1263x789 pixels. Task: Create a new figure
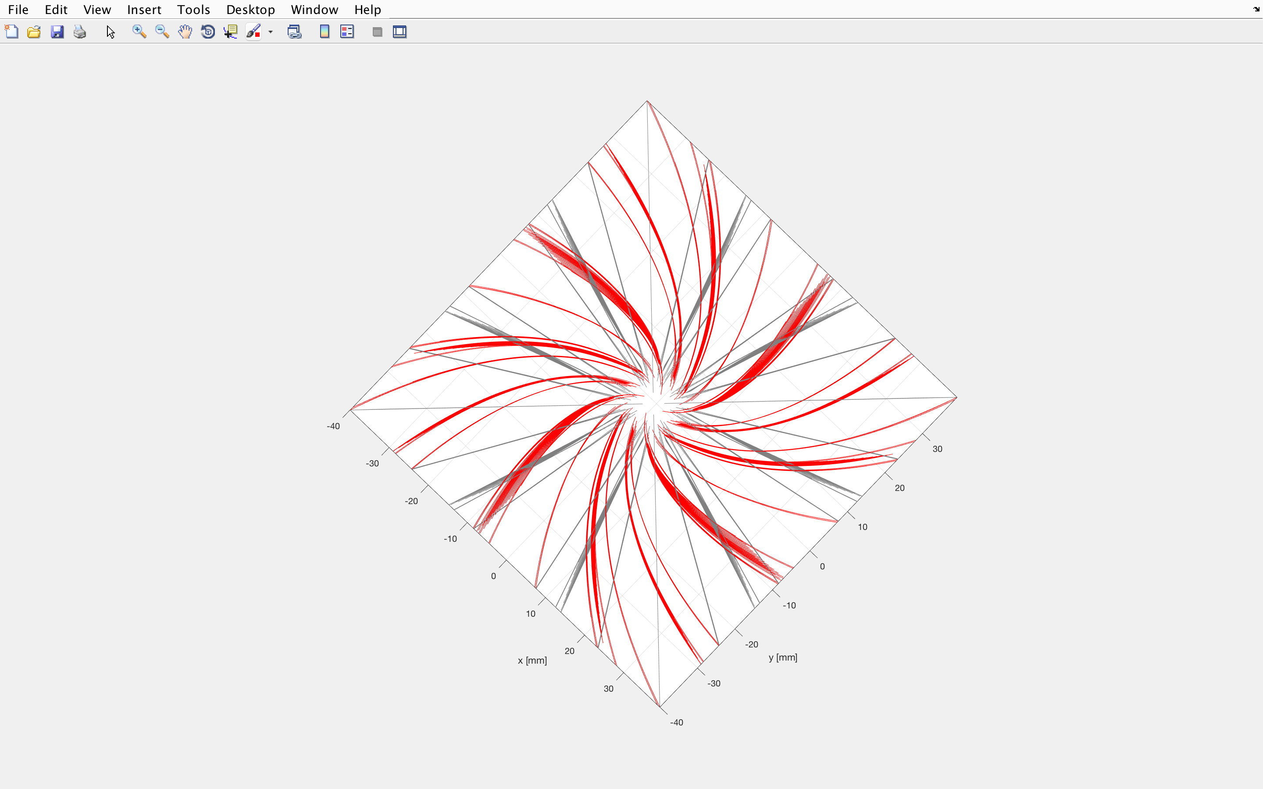[x=11, y=32]
